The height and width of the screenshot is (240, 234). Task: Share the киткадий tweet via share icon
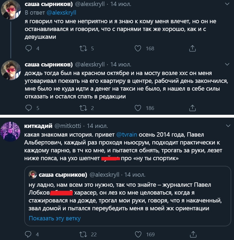coord(192,234)
